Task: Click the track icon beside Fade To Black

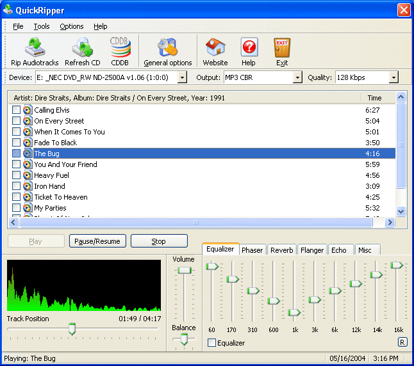Action: [x=28, y=143]
